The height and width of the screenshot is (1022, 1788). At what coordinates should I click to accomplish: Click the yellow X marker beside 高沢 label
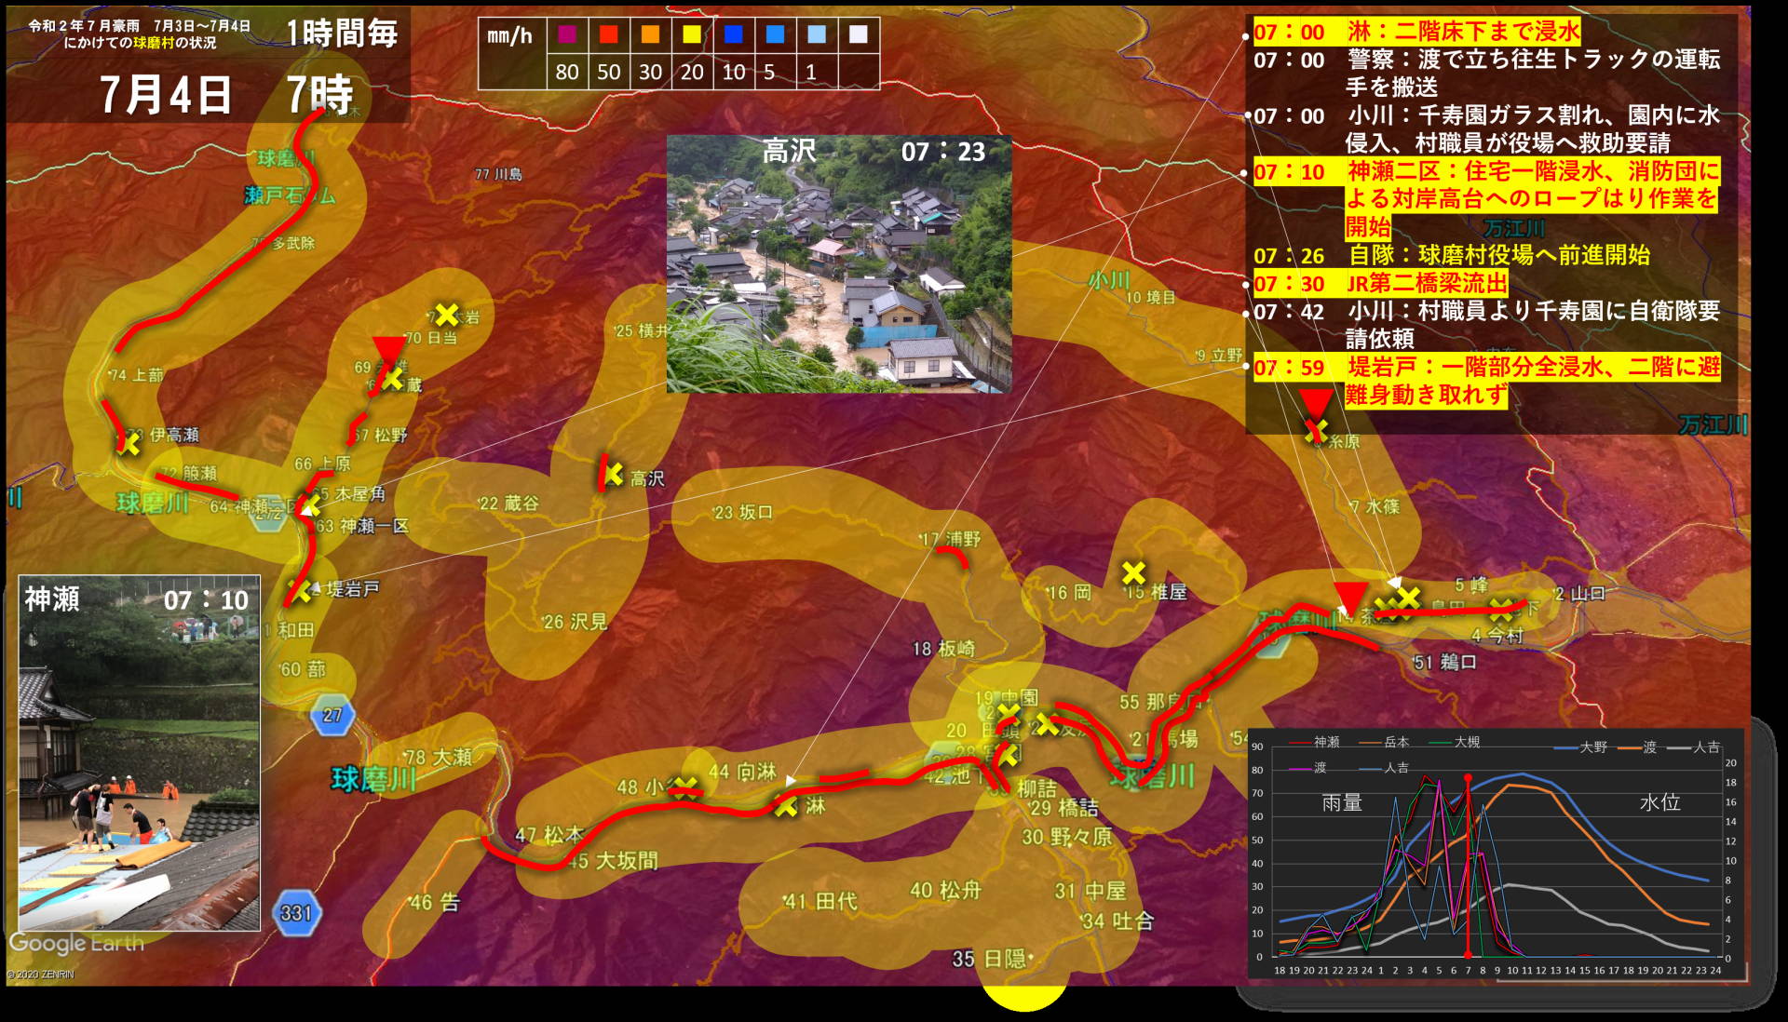pos(613,475)
